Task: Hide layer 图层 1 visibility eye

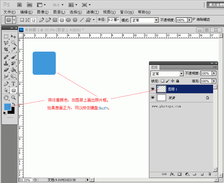Action: [x=153, y=89]
